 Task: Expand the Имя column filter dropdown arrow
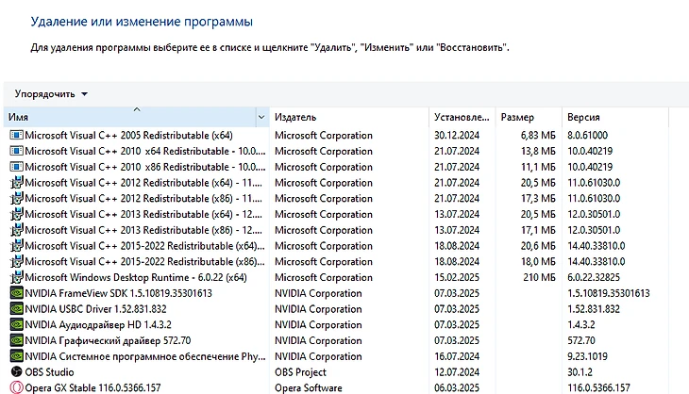pyautogui.click(x=261, y=117)
